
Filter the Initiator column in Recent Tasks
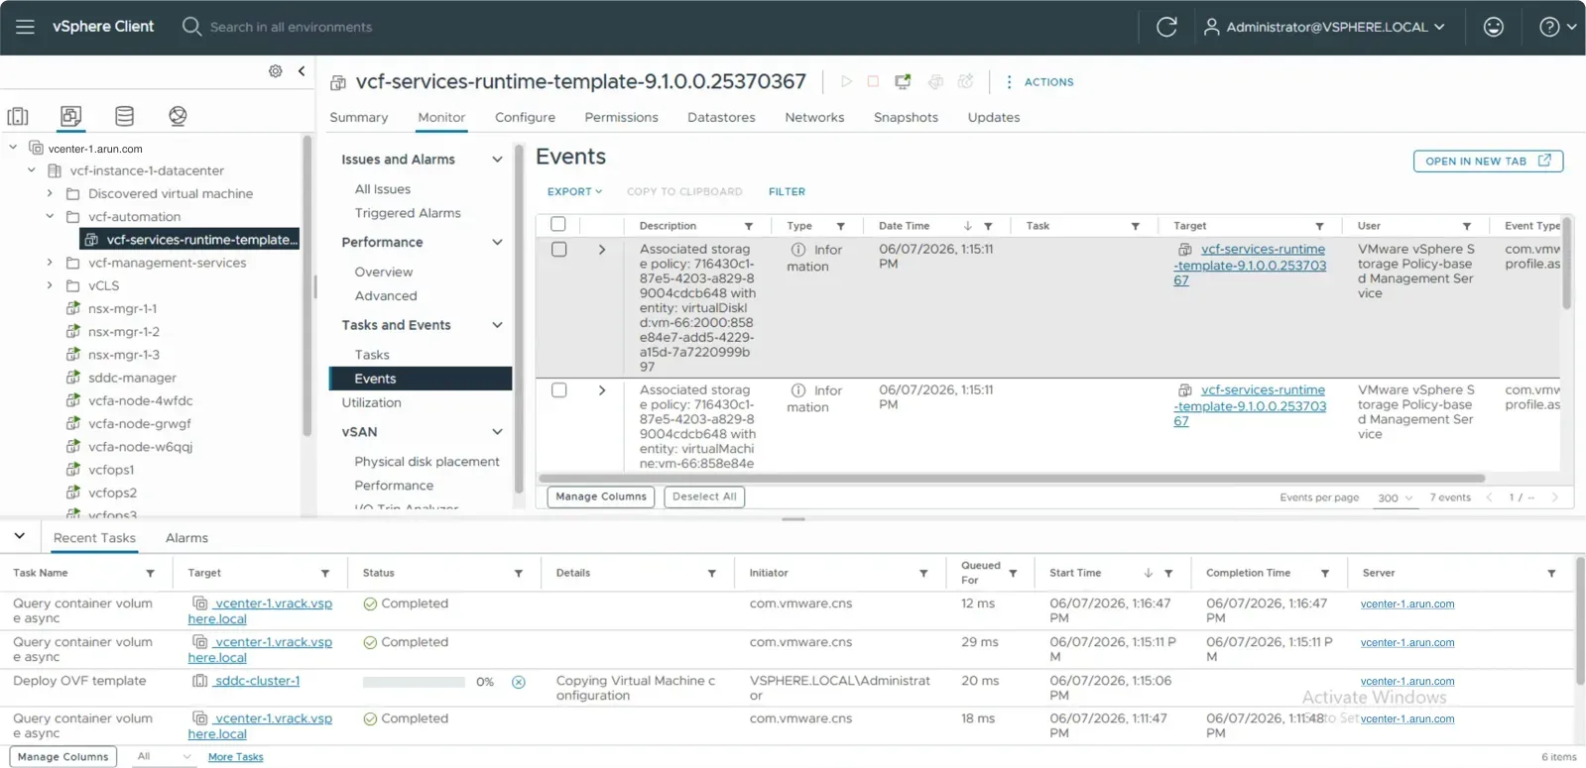(923, 573)
